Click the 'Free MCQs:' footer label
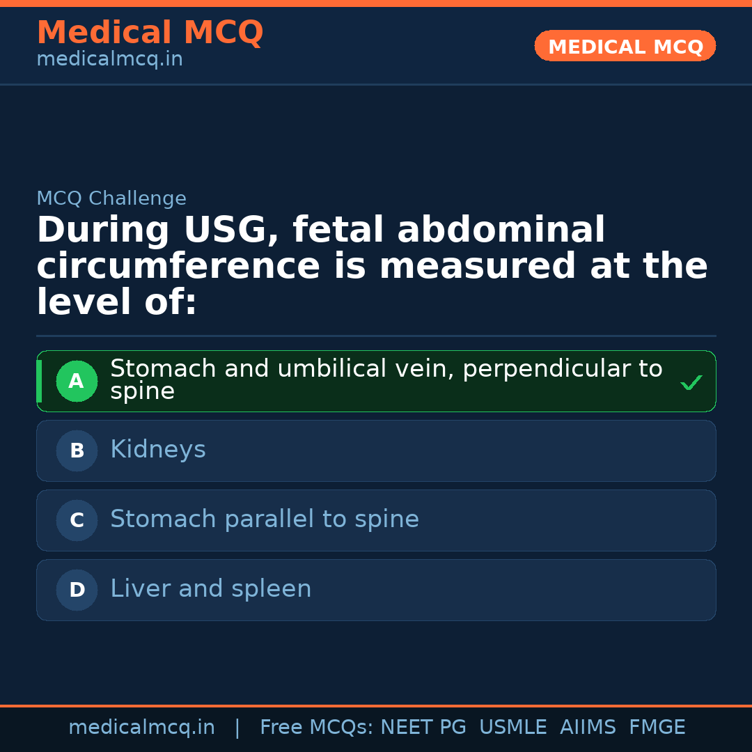The height and width of the screenshot is (752, 752). point(317,728)
